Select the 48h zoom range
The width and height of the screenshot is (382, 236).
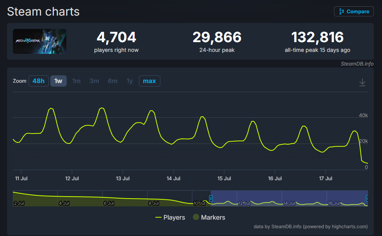[39, 81]
